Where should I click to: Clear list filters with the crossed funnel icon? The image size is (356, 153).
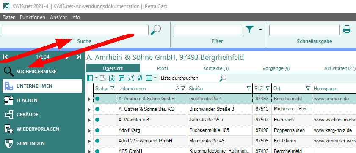[x=103, y=78]
